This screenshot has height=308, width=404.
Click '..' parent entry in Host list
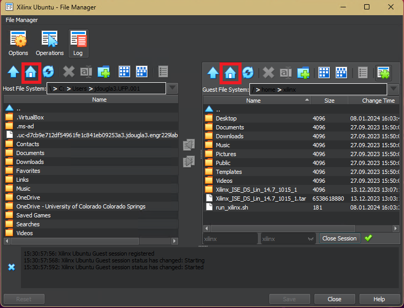coord(91,108)
